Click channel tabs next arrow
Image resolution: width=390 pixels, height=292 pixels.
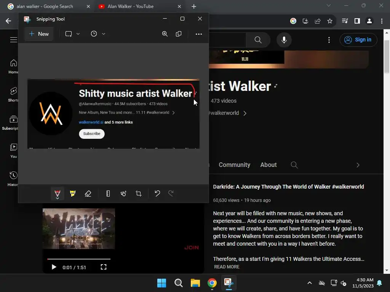tap(358, 165)
